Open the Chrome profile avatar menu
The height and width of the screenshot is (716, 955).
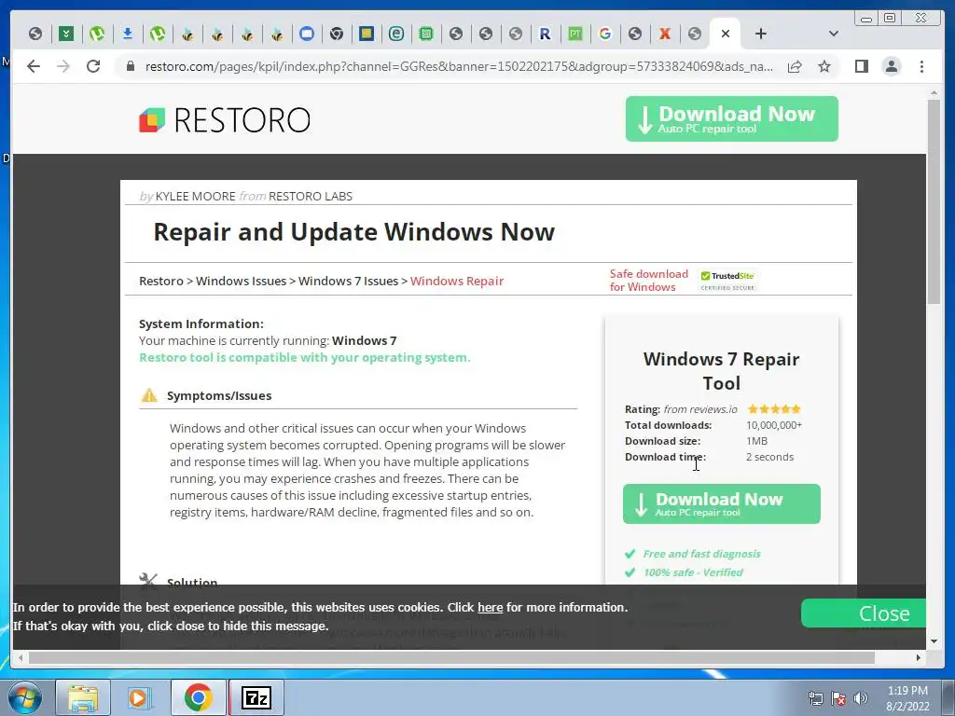click(x=891, y=66)
